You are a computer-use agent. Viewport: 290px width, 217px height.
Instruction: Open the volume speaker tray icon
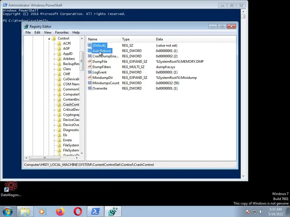261,212
